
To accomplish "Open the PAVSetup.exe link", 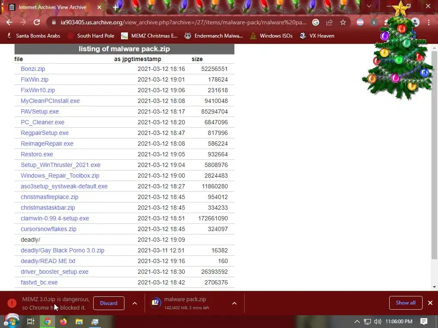I will coord(40,111).
